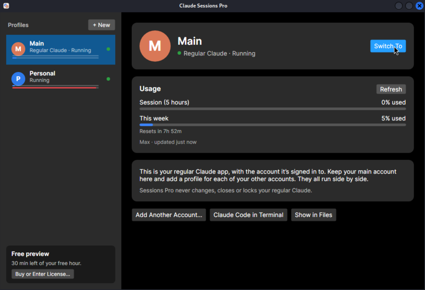Click the "Free preview" heading

click(x=30, y=254)
